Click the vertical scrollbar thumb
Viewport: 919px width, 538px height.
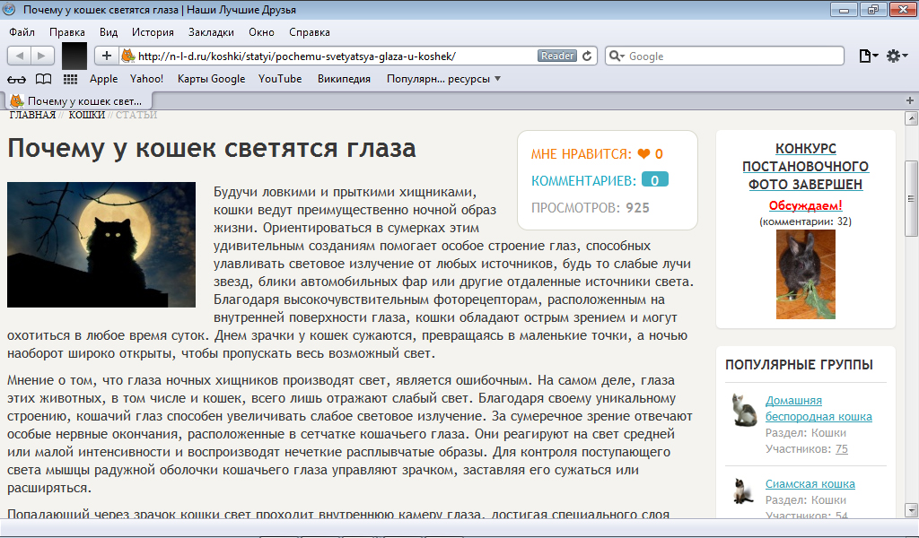pos(911,198)
